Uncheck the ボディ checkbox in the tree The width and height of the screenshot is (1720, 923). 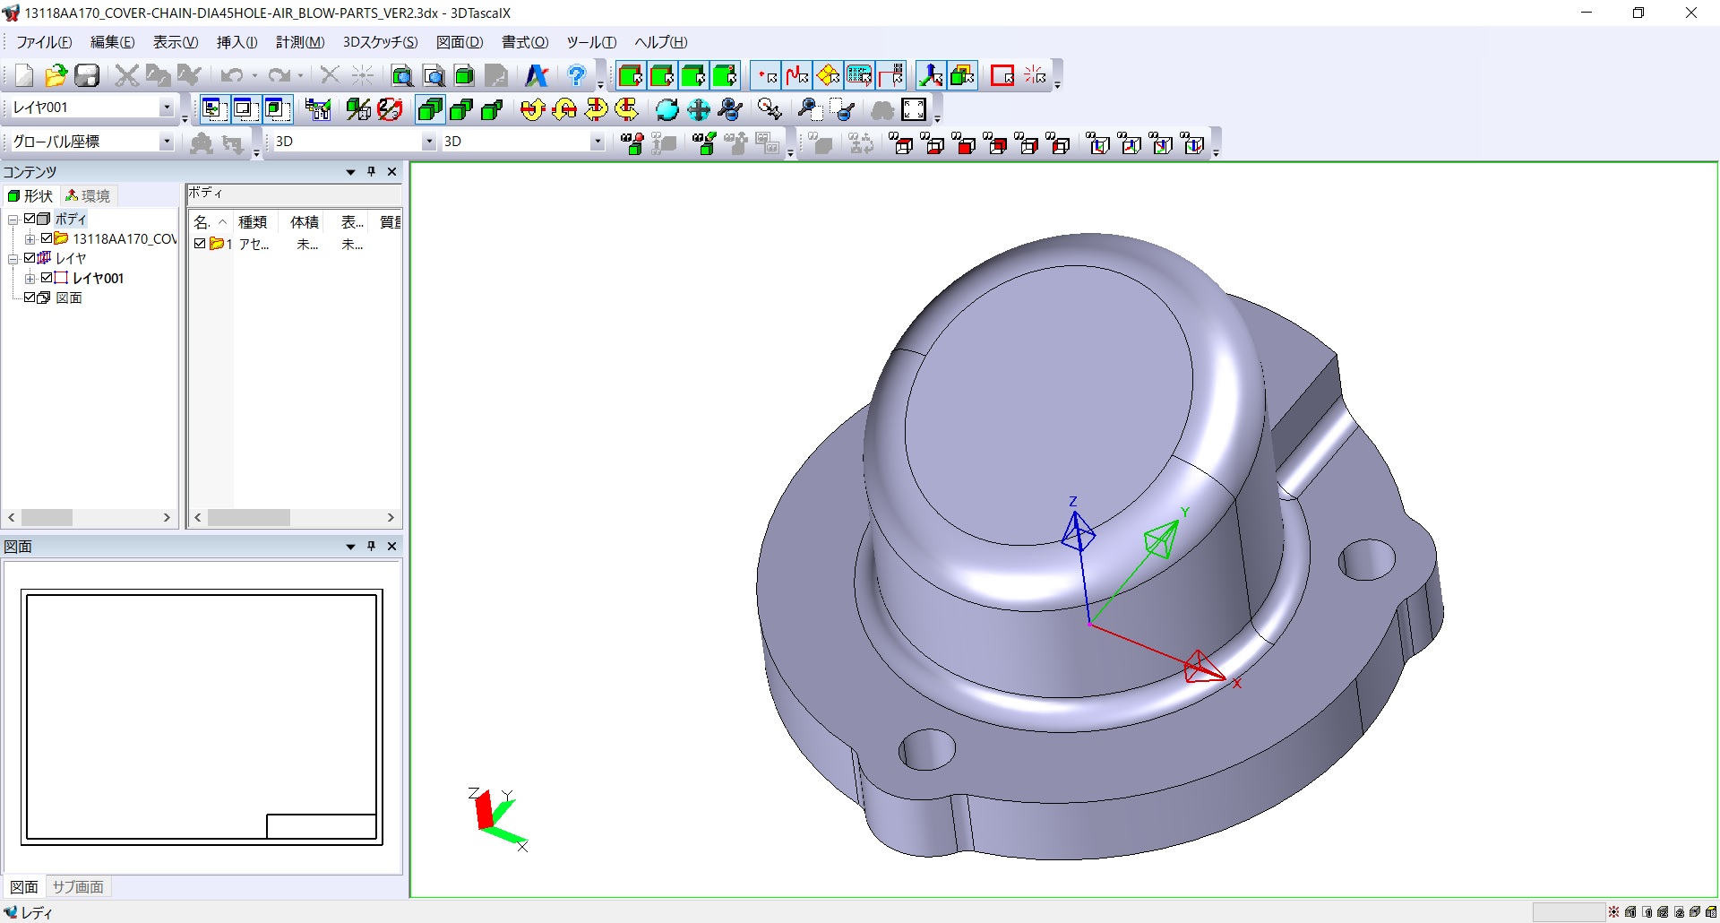pos(30,219)
